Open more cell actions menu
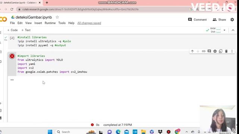Image resolution: width=239 pixels, height=134 pixels. click(x=232, y=51)
